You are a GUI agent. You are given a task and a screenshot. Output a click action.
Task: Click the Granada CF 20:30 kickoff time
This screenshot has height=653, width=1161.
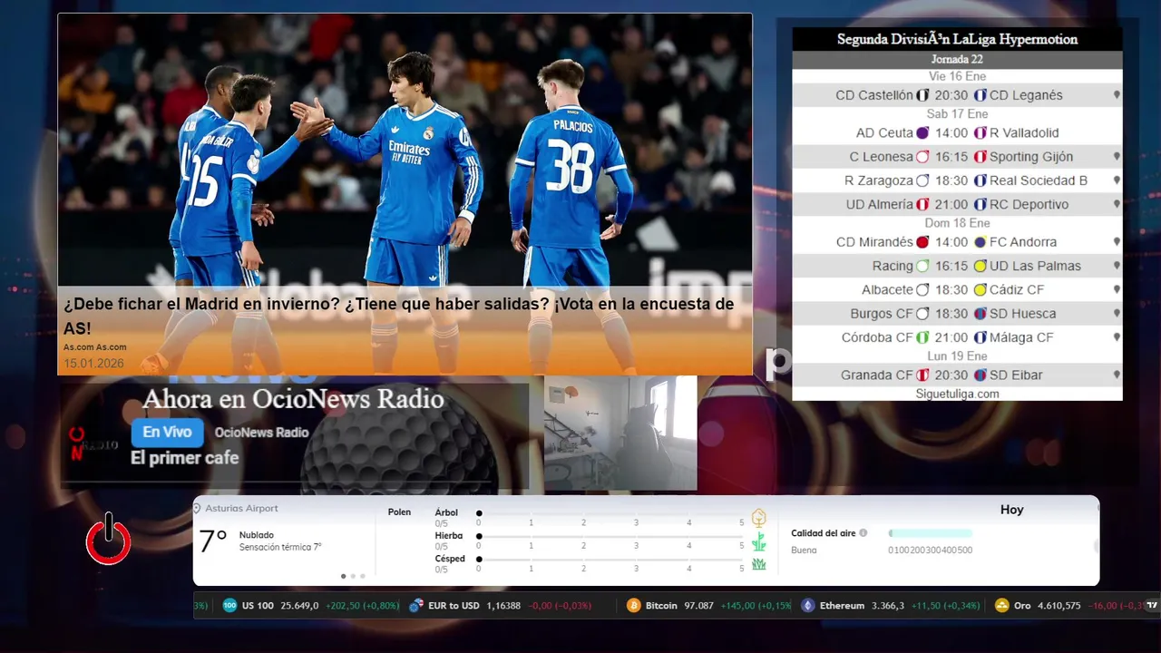[x=951, y=375]
